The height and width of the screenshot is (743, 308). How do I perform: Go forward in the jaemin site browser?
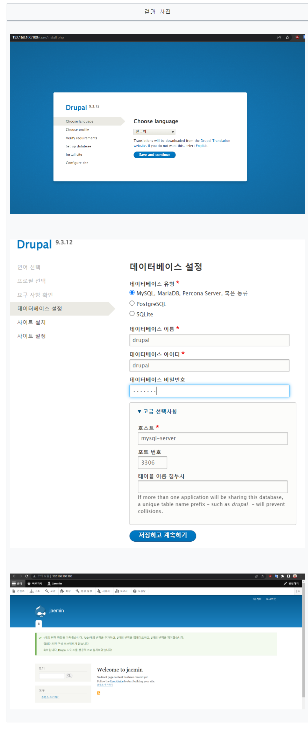click(x=21, y=576)
